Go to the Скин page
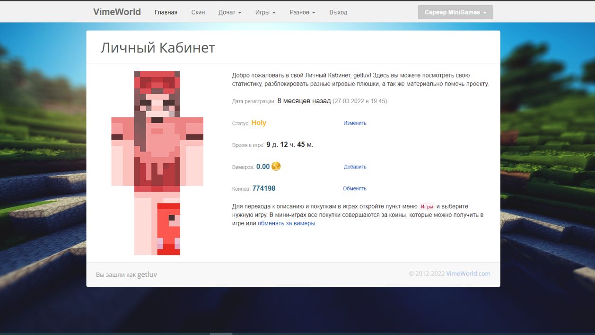Screen dimensions: 595x335 [198, 12]
